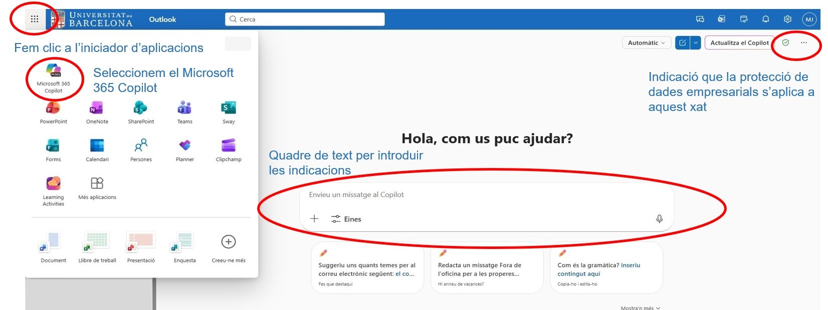Open settings gear in the header

[787, 19]
